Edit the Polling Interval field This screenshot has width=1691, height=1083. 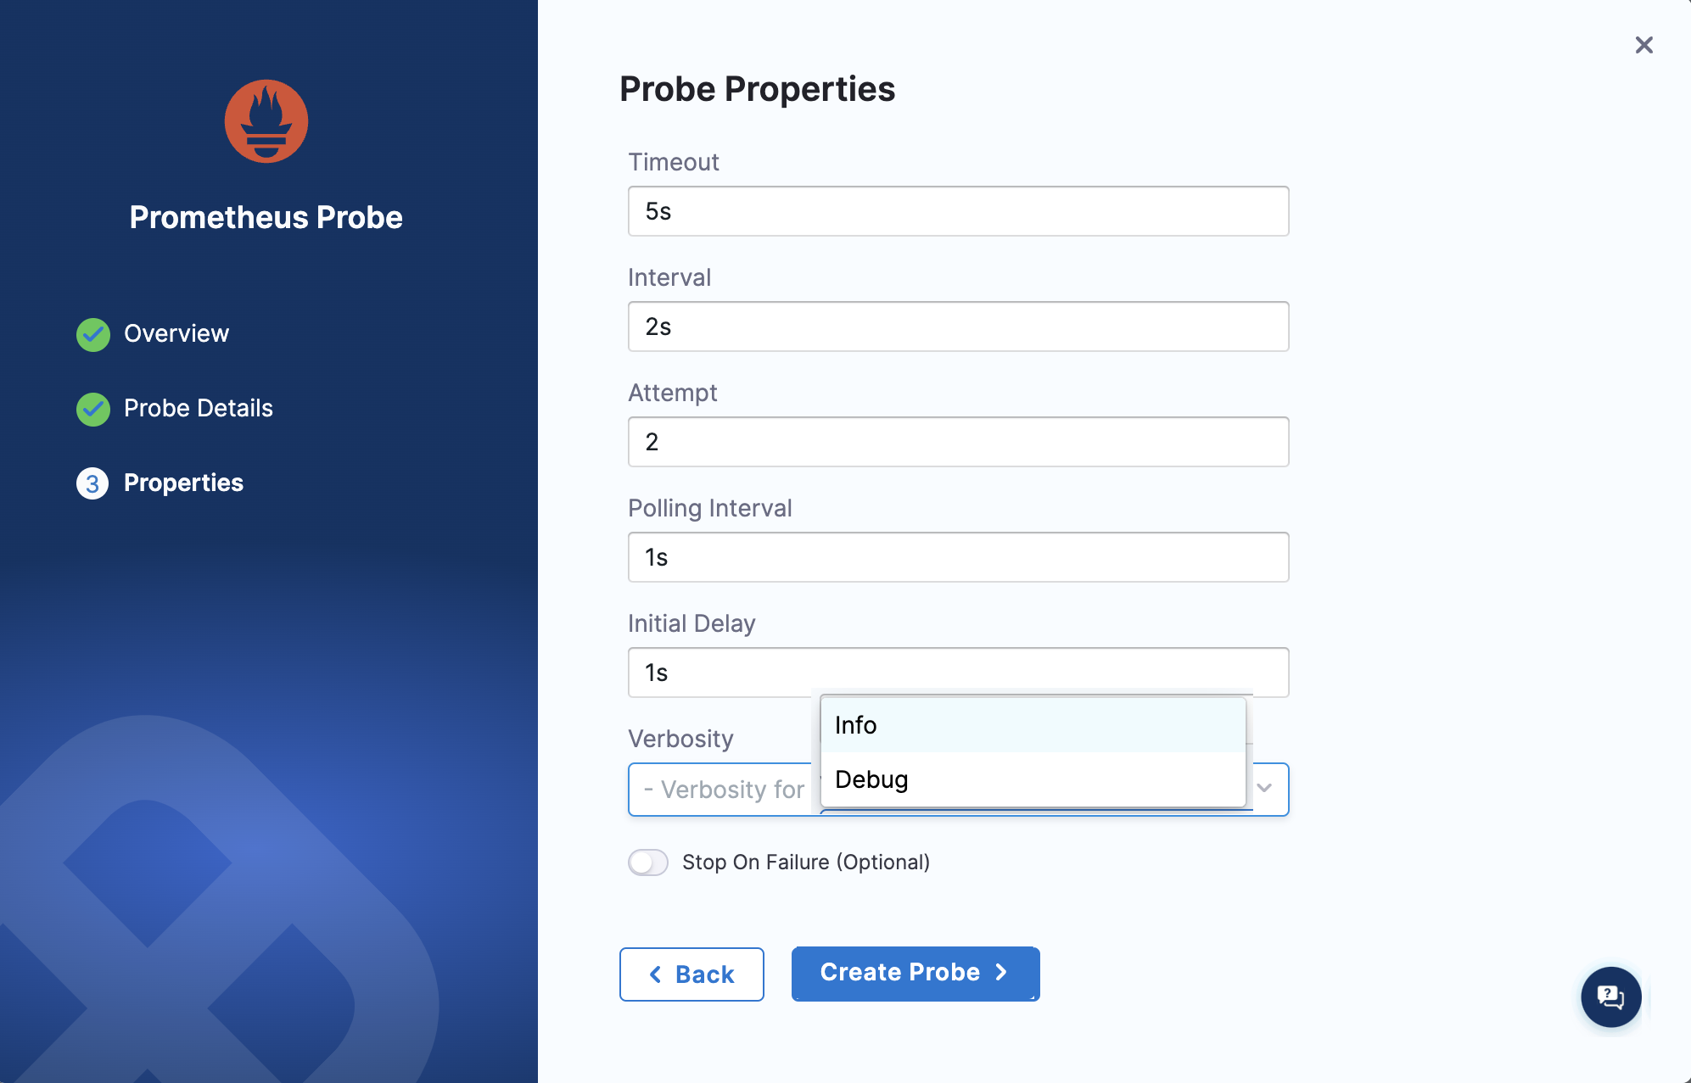(x=958, y=557)
